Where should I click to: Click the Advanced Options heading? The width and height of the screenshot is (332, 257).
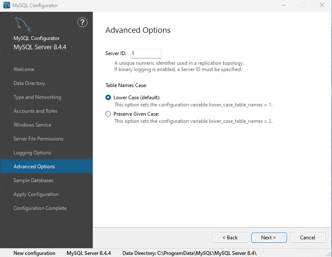click(x=138, y=30)
